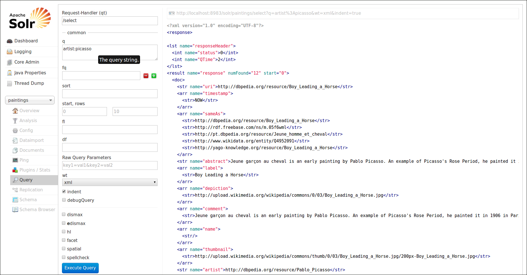Click the Thread Dump icon
The width and height of the screenshot is (527, 275).
[x=10, y=83]
